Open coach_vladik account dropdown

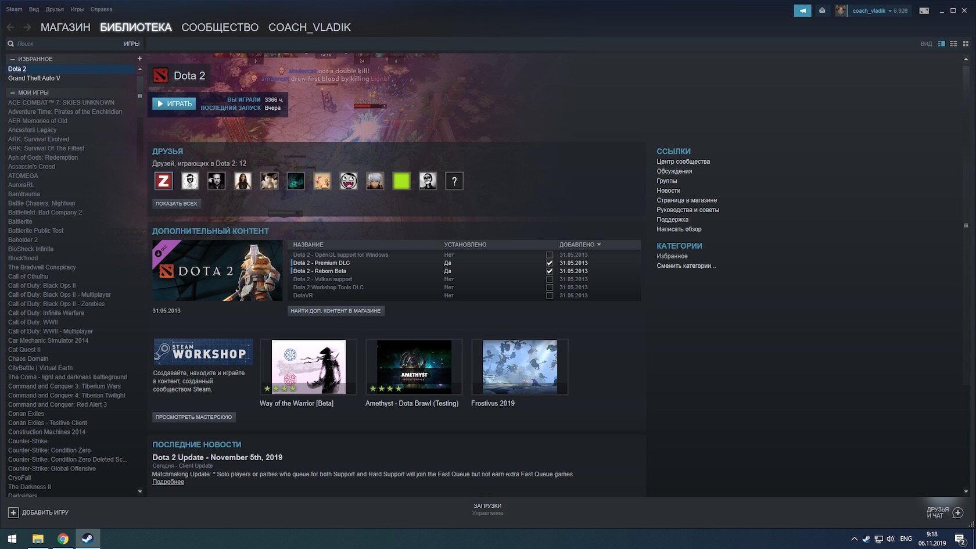pyautogui.click(x=880, y=10)
